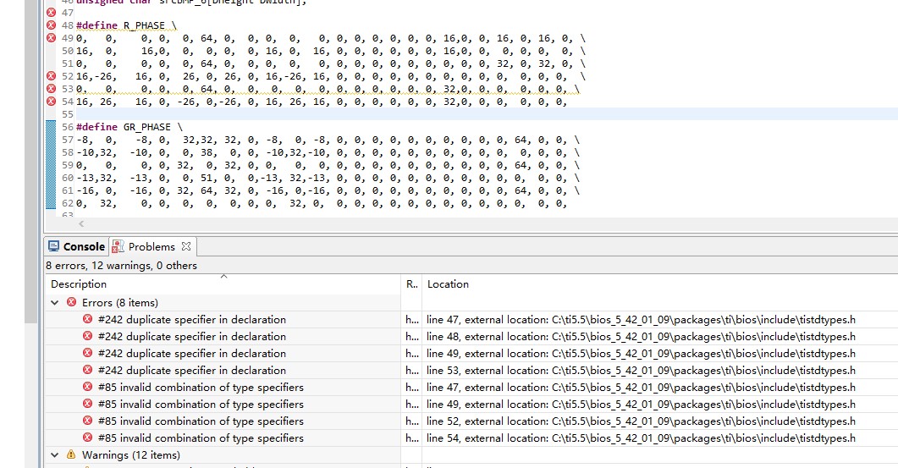Select the #242 duplicate specifier error at line 47
Image resolution: width=898 pixels, height=468 pixels.
click(x=471, y=320)
